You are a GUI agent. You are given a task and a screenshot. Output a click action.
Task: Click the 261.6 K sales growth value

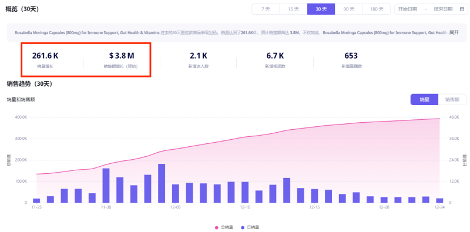point(45,56)
